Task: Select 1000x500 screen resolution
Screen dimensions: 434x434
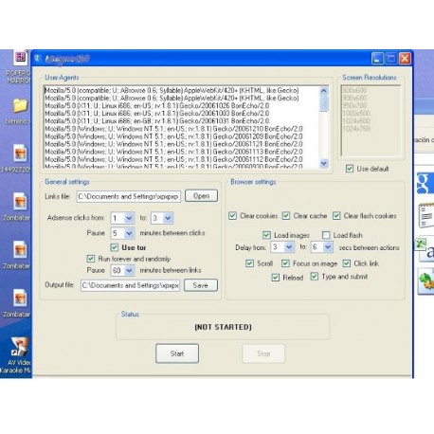Action: 356,113
